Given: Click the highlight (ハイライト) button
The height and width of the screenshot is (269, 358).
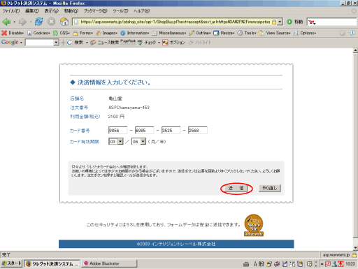Looking at the screenshot, I should click(x=200, y=43).
